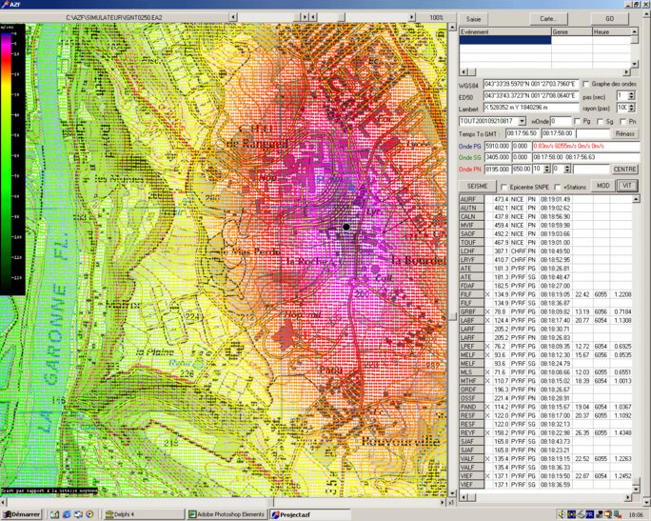The image size is (651, 521).
Task: Click the event list scroll-right arrow
Action: tap(624, 70)
